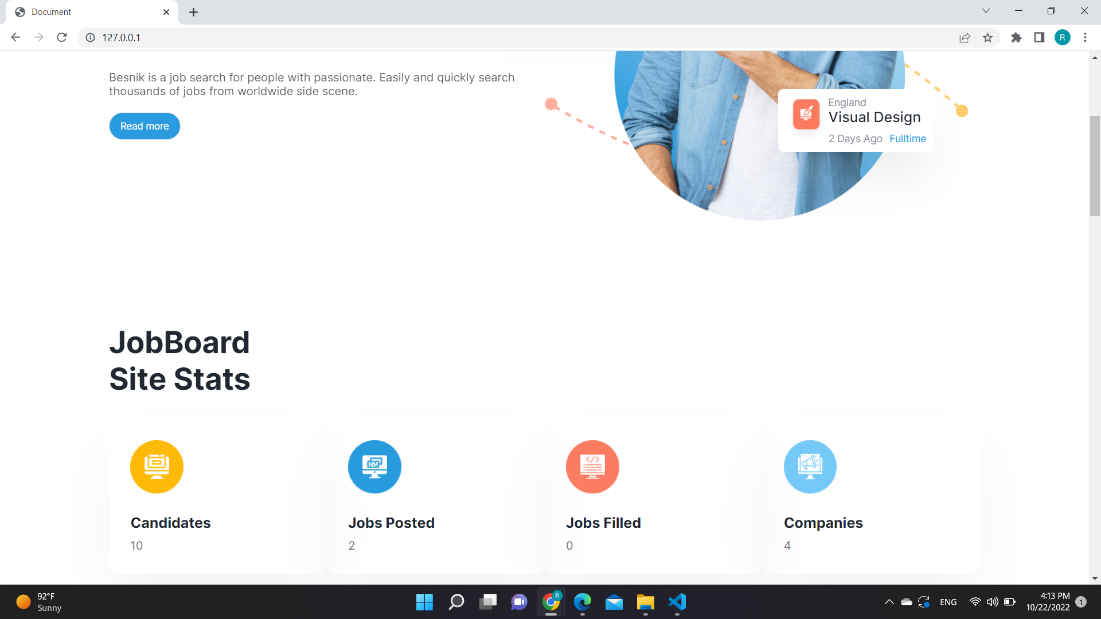Open the side panel icon
The height and width of the screenshot is (619, 1101).
[1039, 37]
